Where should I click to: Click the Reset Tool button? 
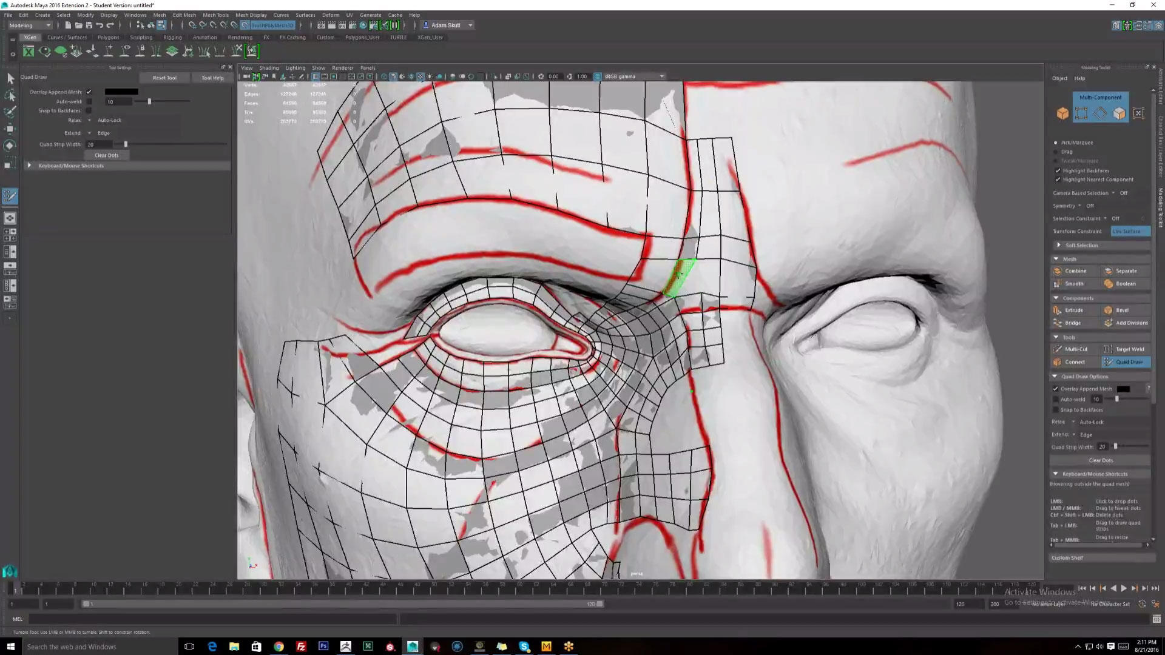pyautogui.click(x=164, y=78)
